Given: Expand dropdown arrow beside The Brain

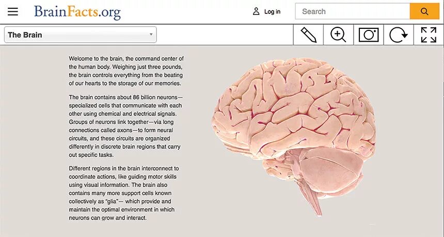Looking at the screenshot, I should 151,35.
